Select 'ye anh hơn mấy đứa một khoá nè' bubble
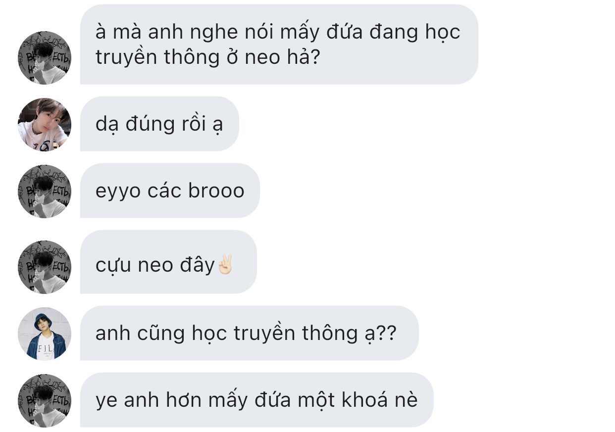The height and width of the screenshot is (432, 615). (256, 400)
